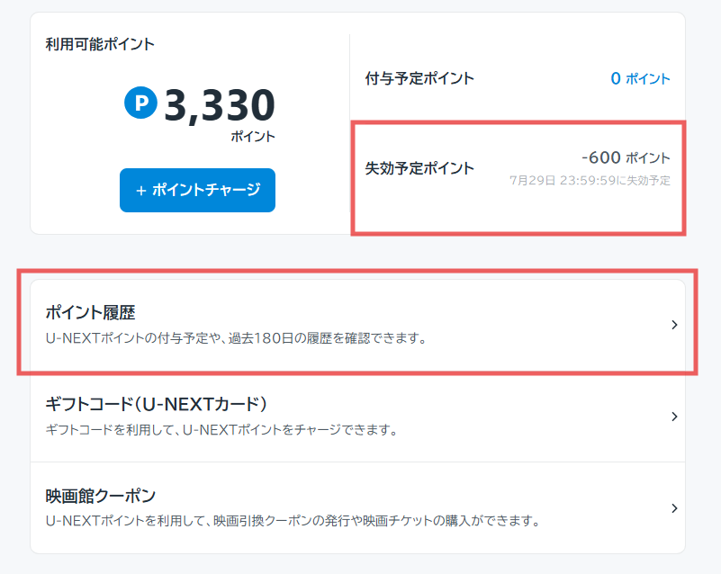Click the plus sign on the charge button
The image size is (721, 574).
141,191
